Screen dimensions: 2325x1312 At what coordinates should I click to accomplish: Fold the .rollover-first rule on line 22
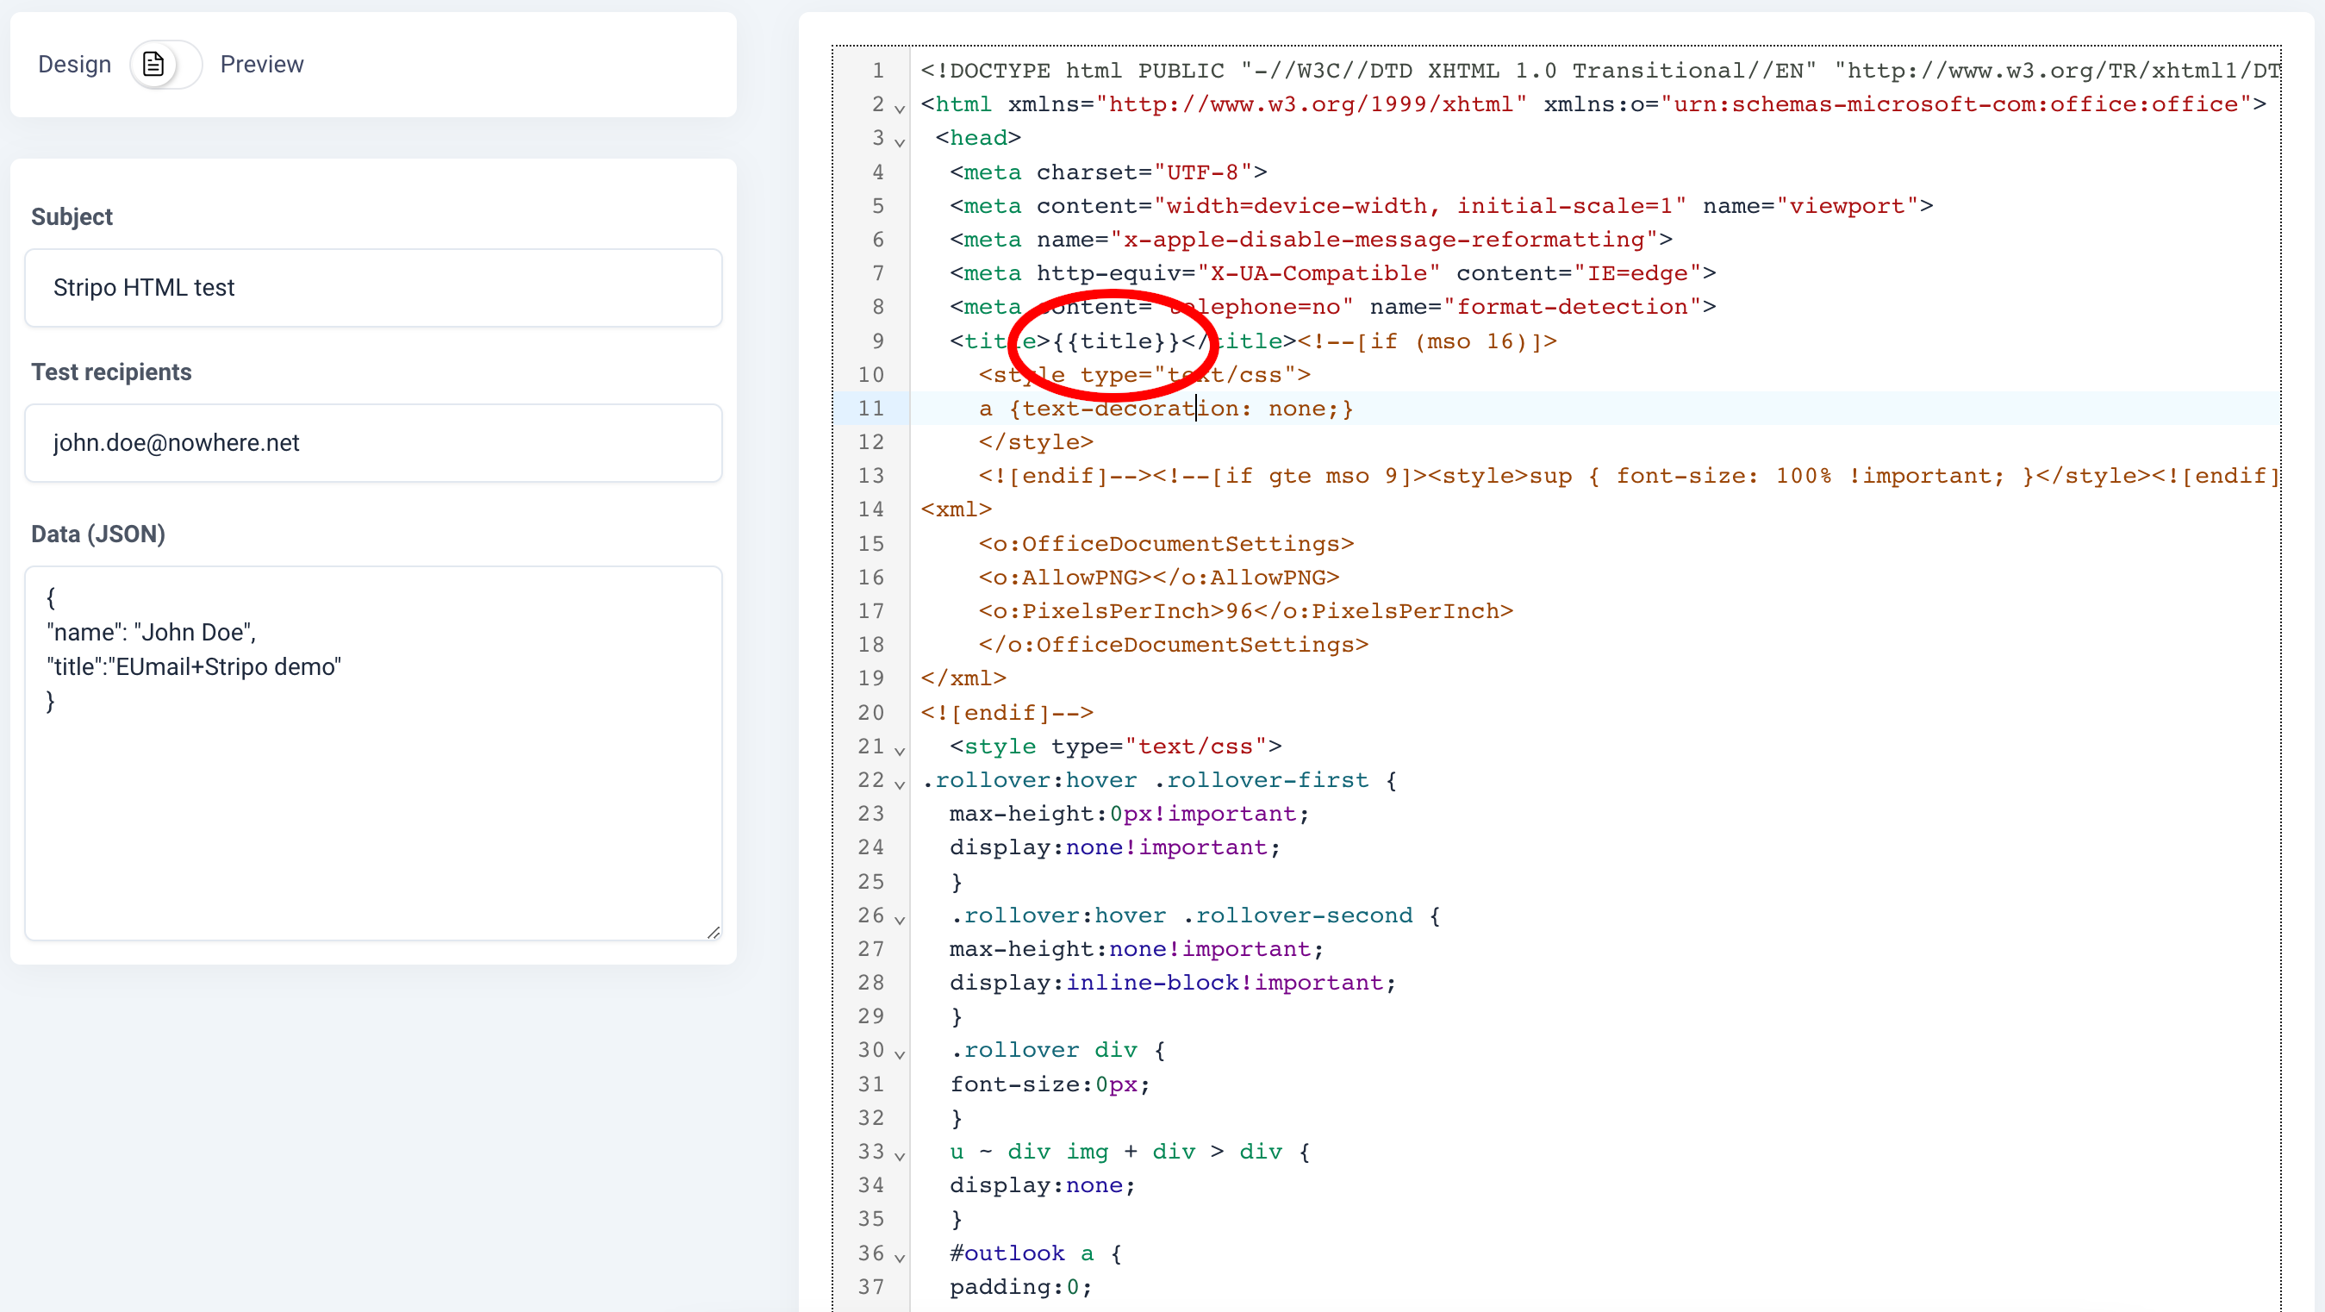click(900, 784)
